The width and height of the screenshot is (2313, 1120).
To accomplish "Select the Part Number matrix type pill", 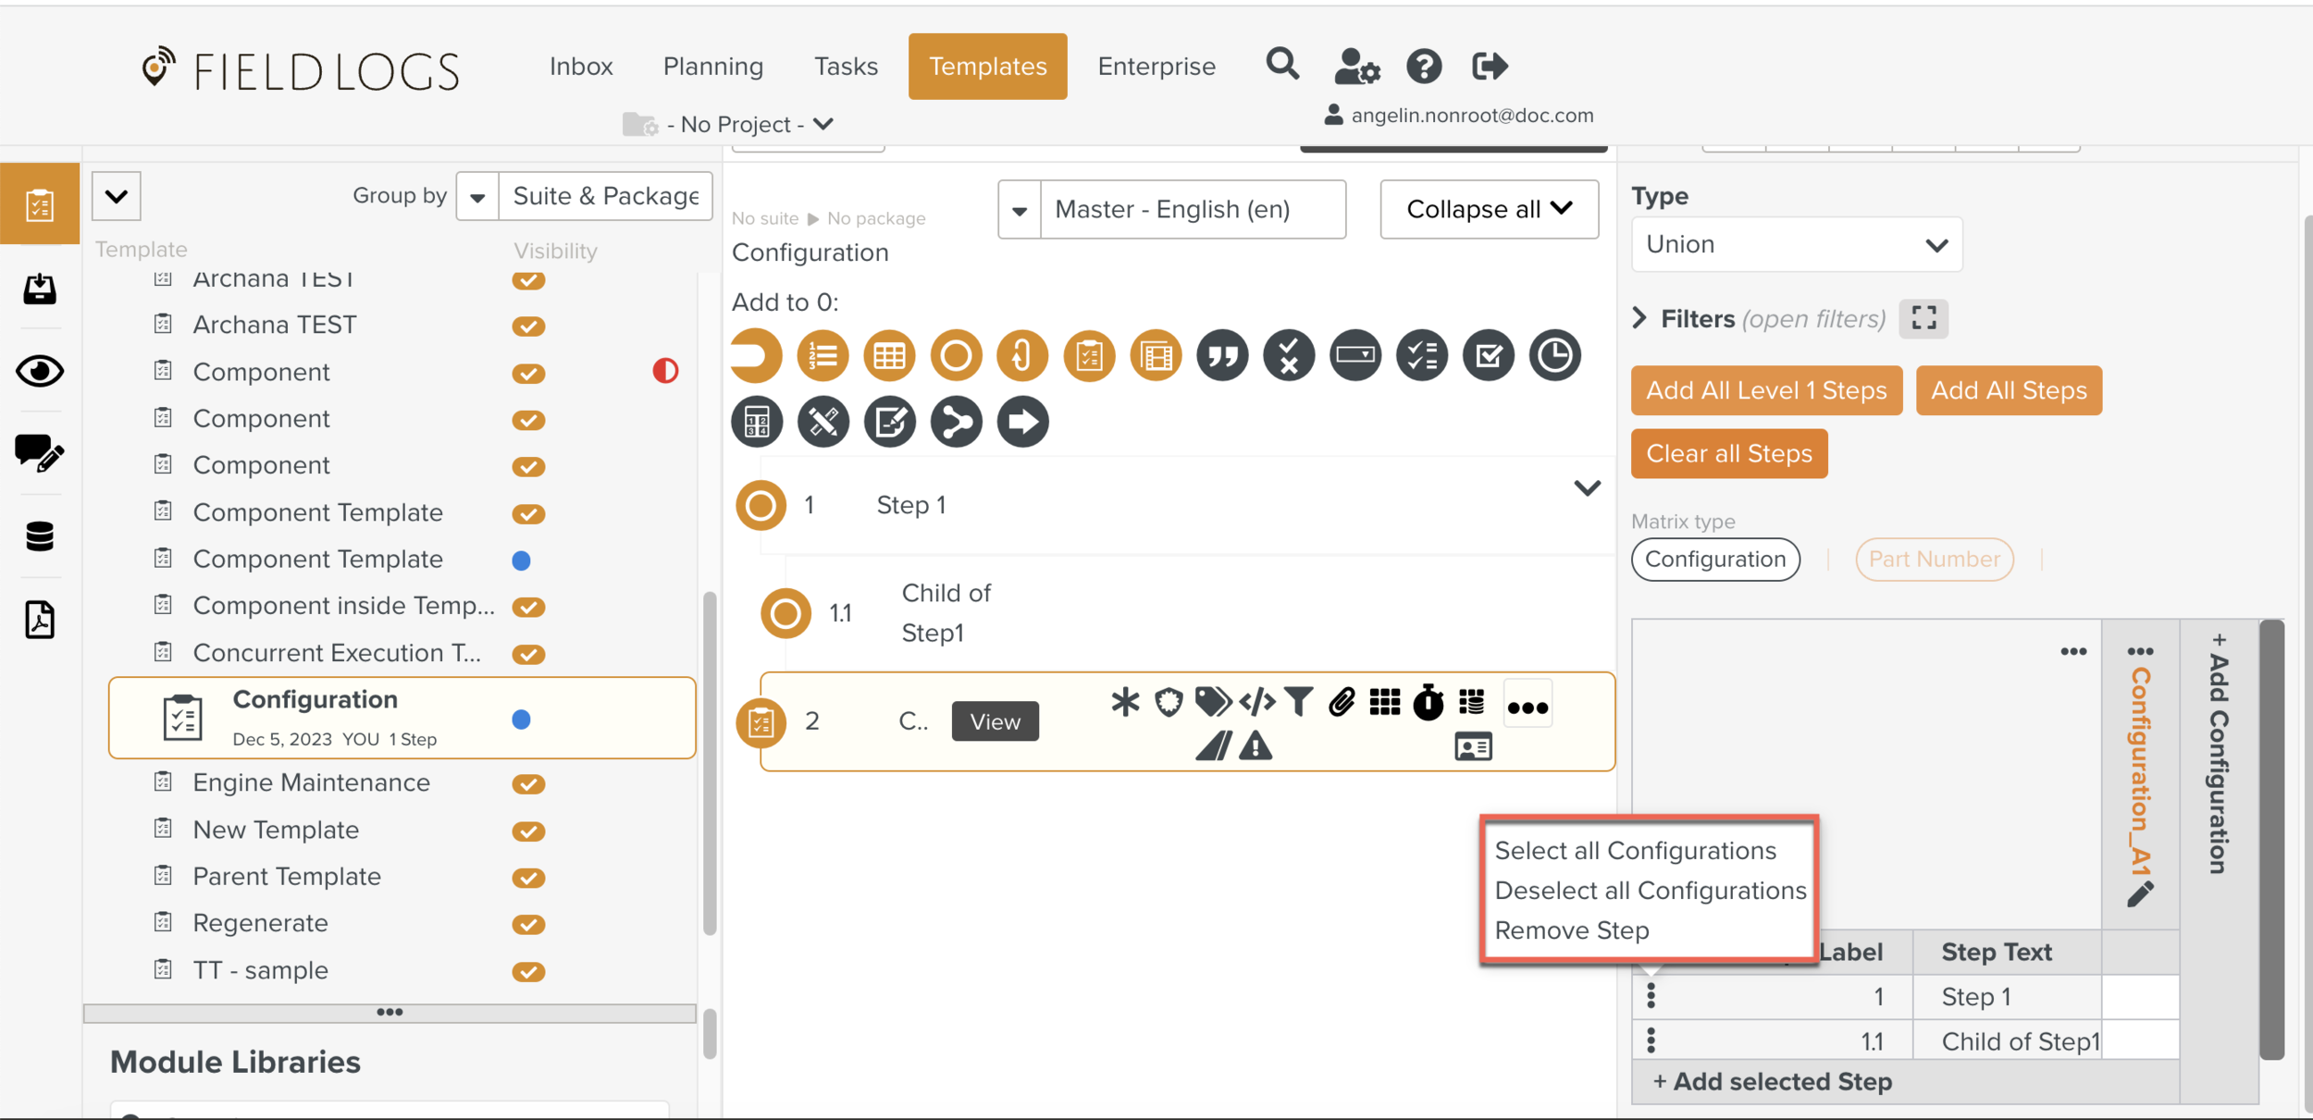I will [1934, 560].
